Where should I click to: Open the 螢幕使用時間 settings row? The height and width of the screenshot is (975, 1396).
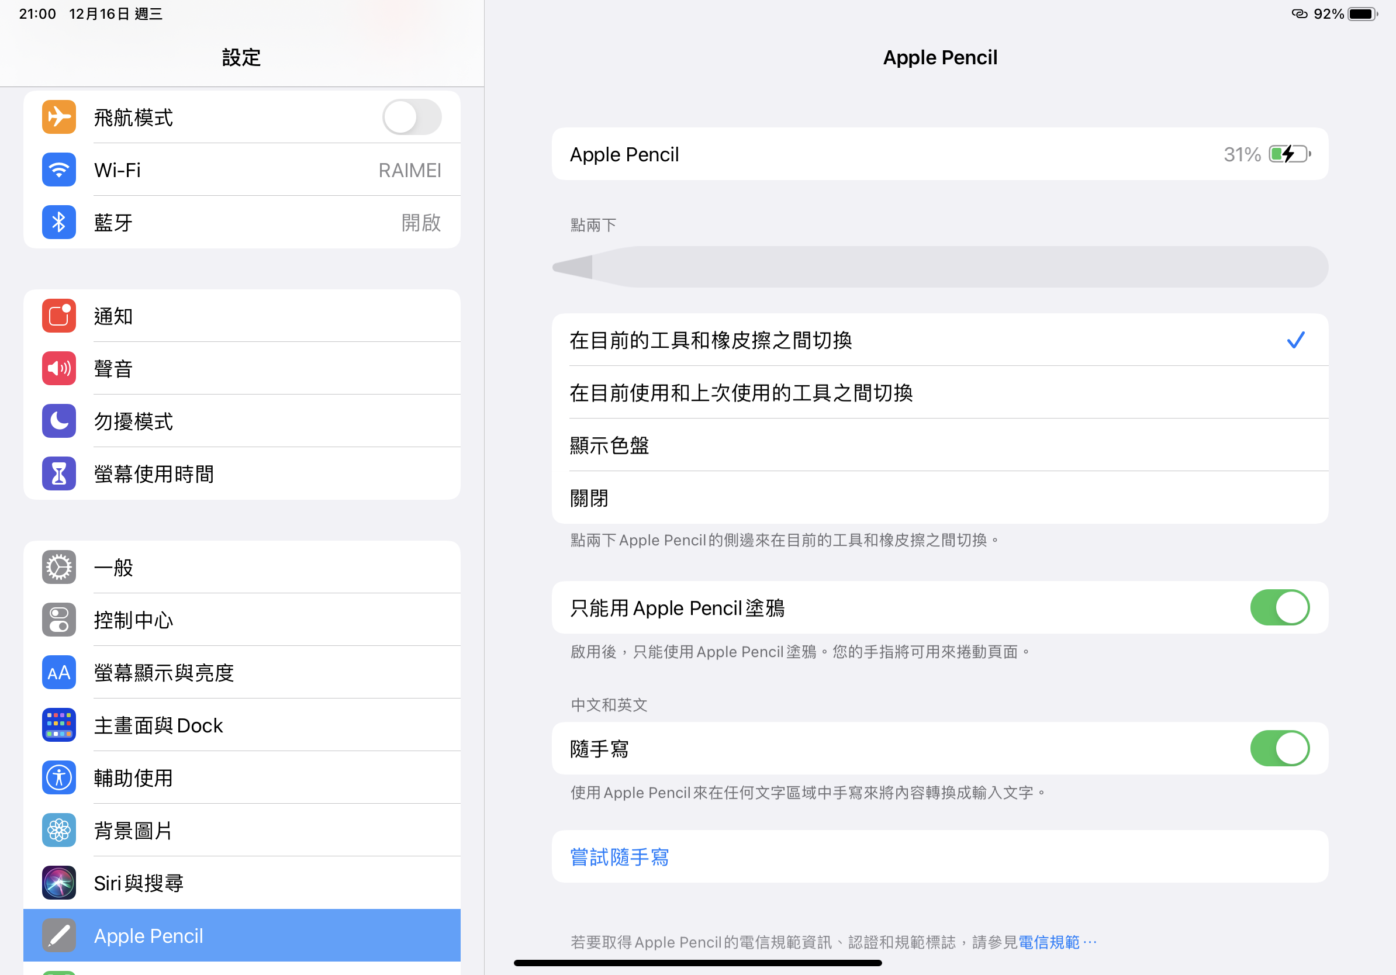click(241, 473)
